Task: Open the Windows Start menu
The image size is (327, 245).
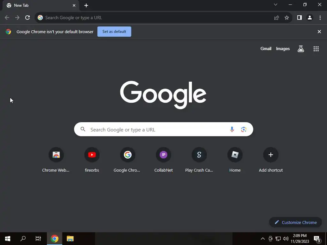Action: [8, 239]
